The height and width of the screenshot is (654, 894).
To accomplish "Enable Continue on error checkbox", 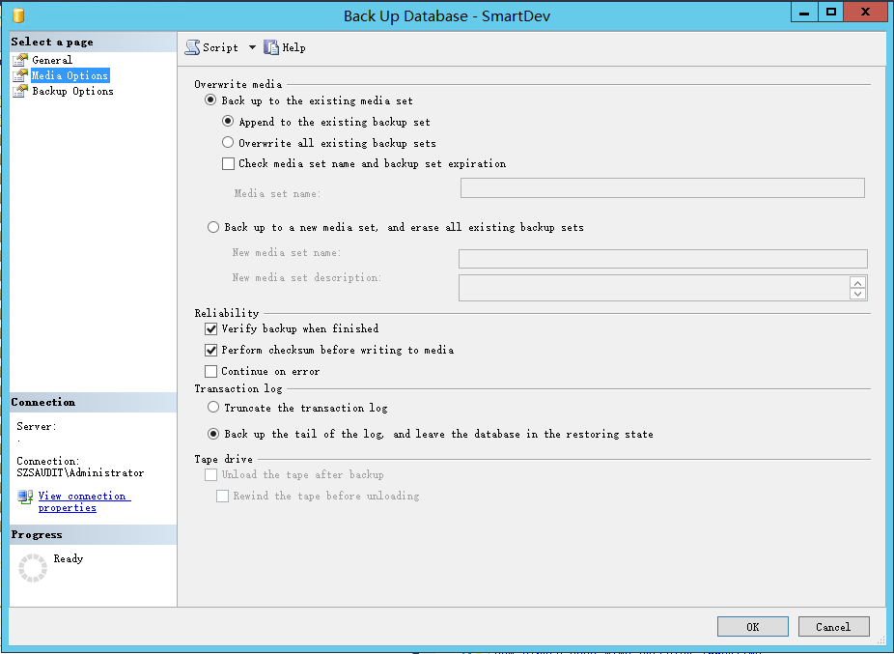I will pos(211,372).
